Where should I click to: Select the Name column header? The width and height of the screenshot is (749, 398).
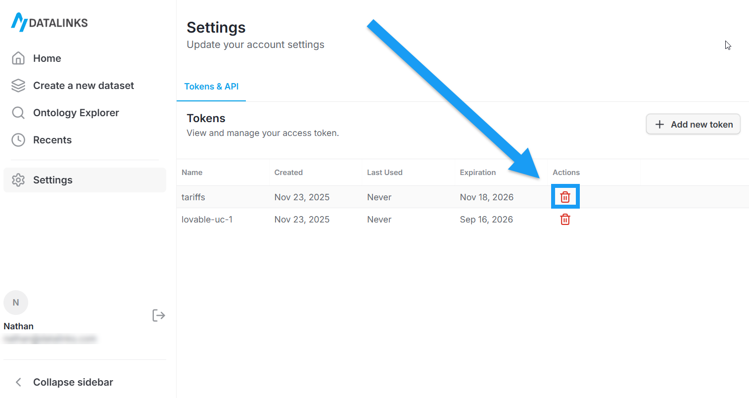(192, 172)
